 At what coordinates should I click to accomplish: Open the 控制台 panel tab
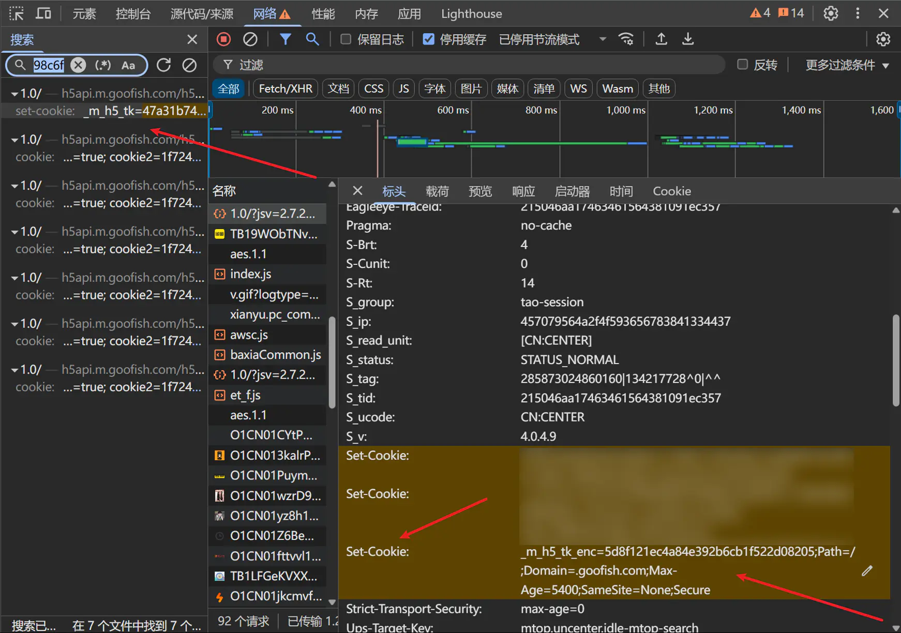point(133,14)
